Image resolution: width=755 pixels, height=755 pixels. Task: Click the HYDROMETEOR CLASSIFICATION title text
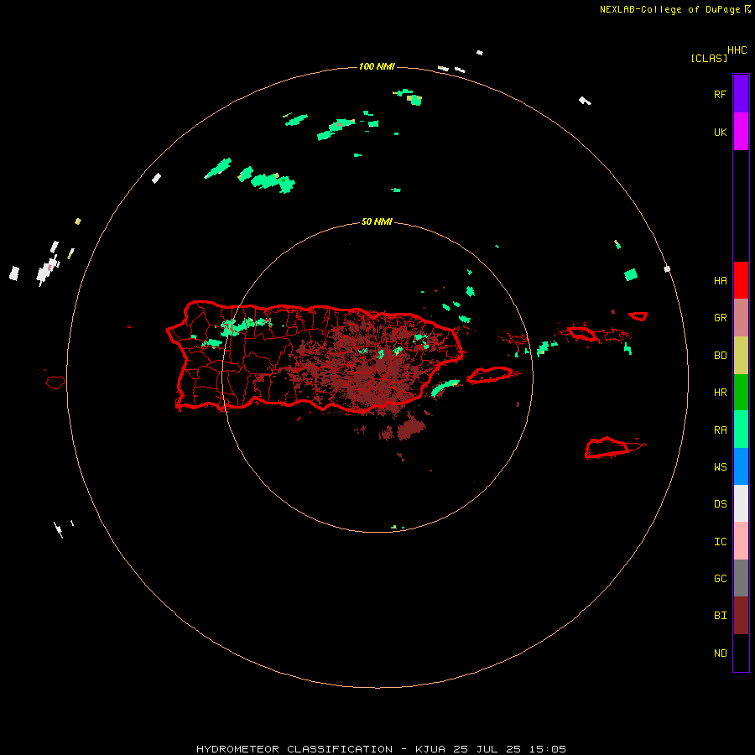(294, 749)
